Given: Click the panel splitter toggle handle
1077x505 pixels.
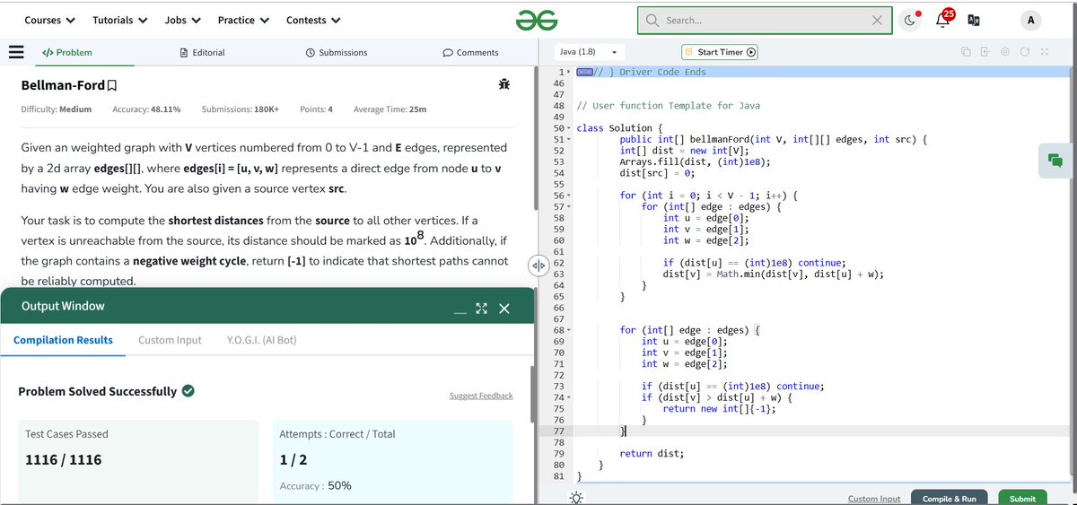Looking at the screenshot, I should [x=538, y=266].
